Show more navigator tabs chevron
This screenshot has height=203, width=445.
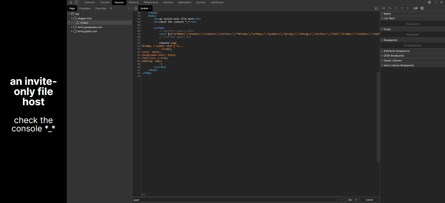tap(111, 8)
